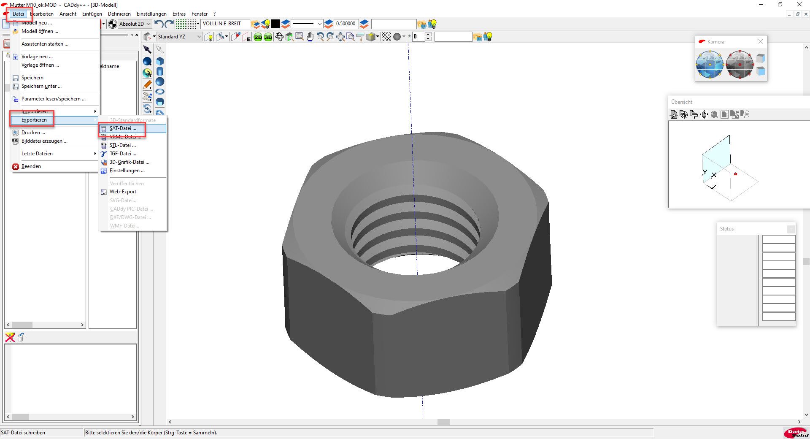
Task: Close the Kamera panel
Action: point(760,41)
